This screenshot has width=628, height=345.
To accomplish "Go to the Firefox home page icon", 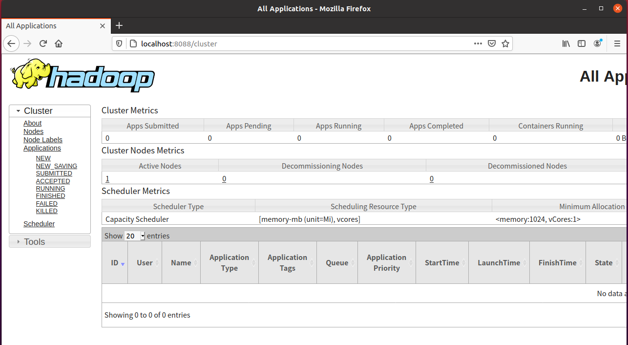I will point(59,43).
